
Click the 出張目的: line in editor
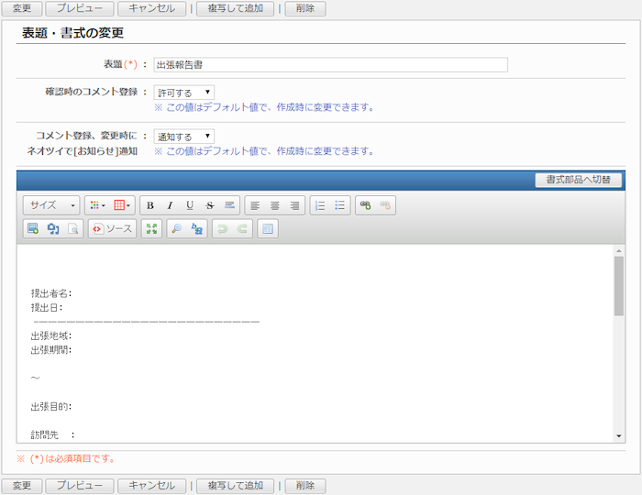[x=51, y=407]
